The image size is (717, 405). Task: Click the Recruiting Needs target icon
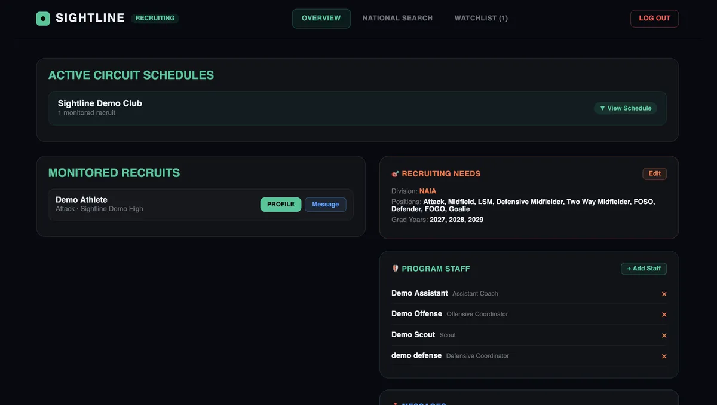coord(395,174)
